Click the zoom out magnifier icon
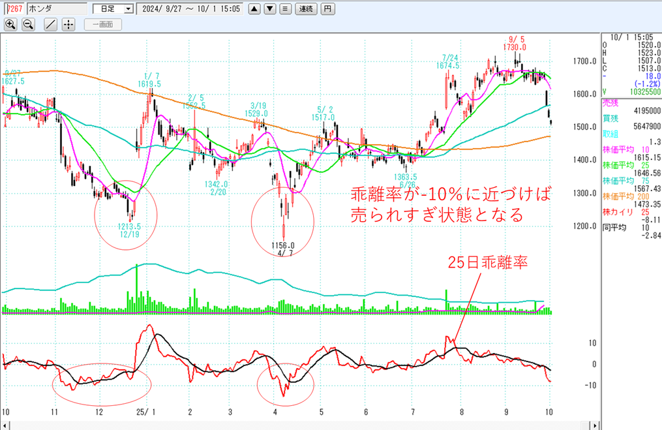The image size is (662, 430). click(x=28, y=24)
